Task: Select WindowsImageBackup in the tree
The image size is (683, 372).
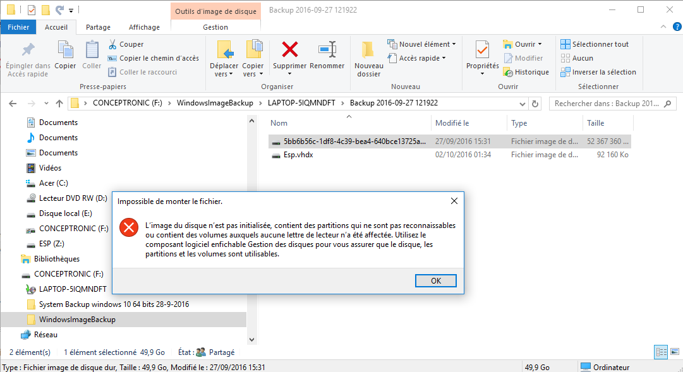Action: click(123, 320)
